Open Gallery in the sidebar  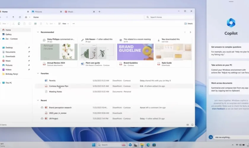[x=8, y=34]
